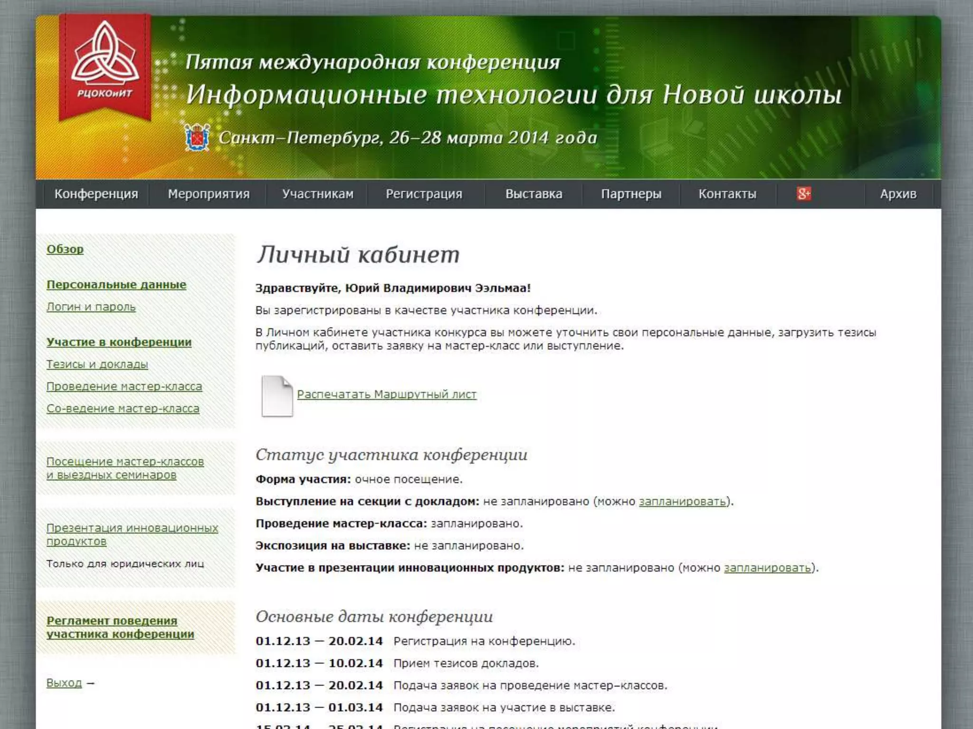This screenshot has height=729, width=973.
Task: Click Экспозиция на выставке: не запланировано line
Action: pyautogui.click(x=390, y=546)
